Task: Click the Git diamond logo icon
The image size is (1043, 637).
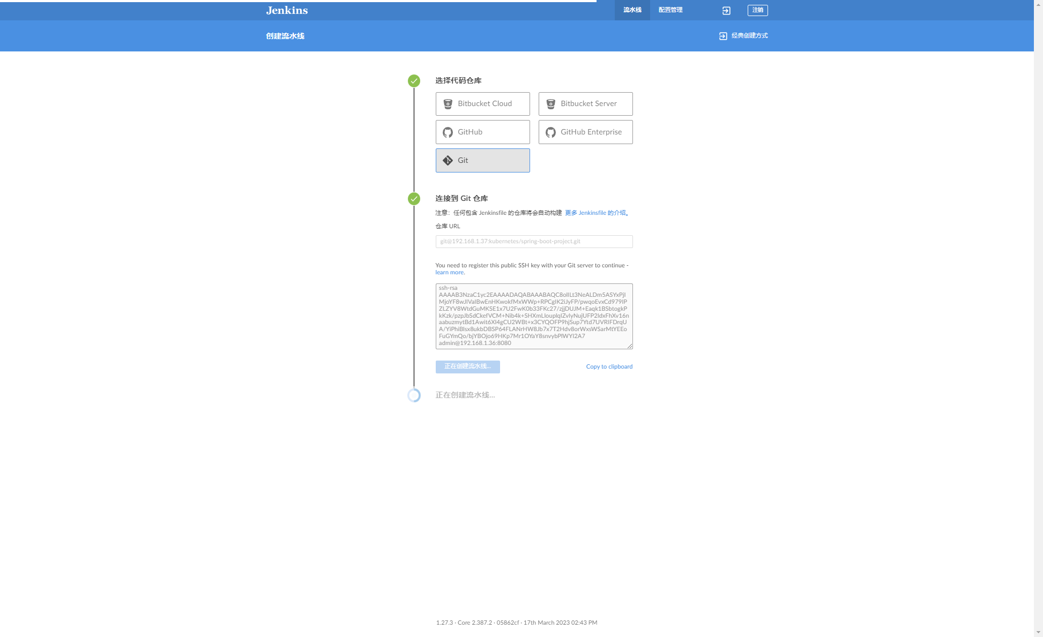Action: (448, 160)
